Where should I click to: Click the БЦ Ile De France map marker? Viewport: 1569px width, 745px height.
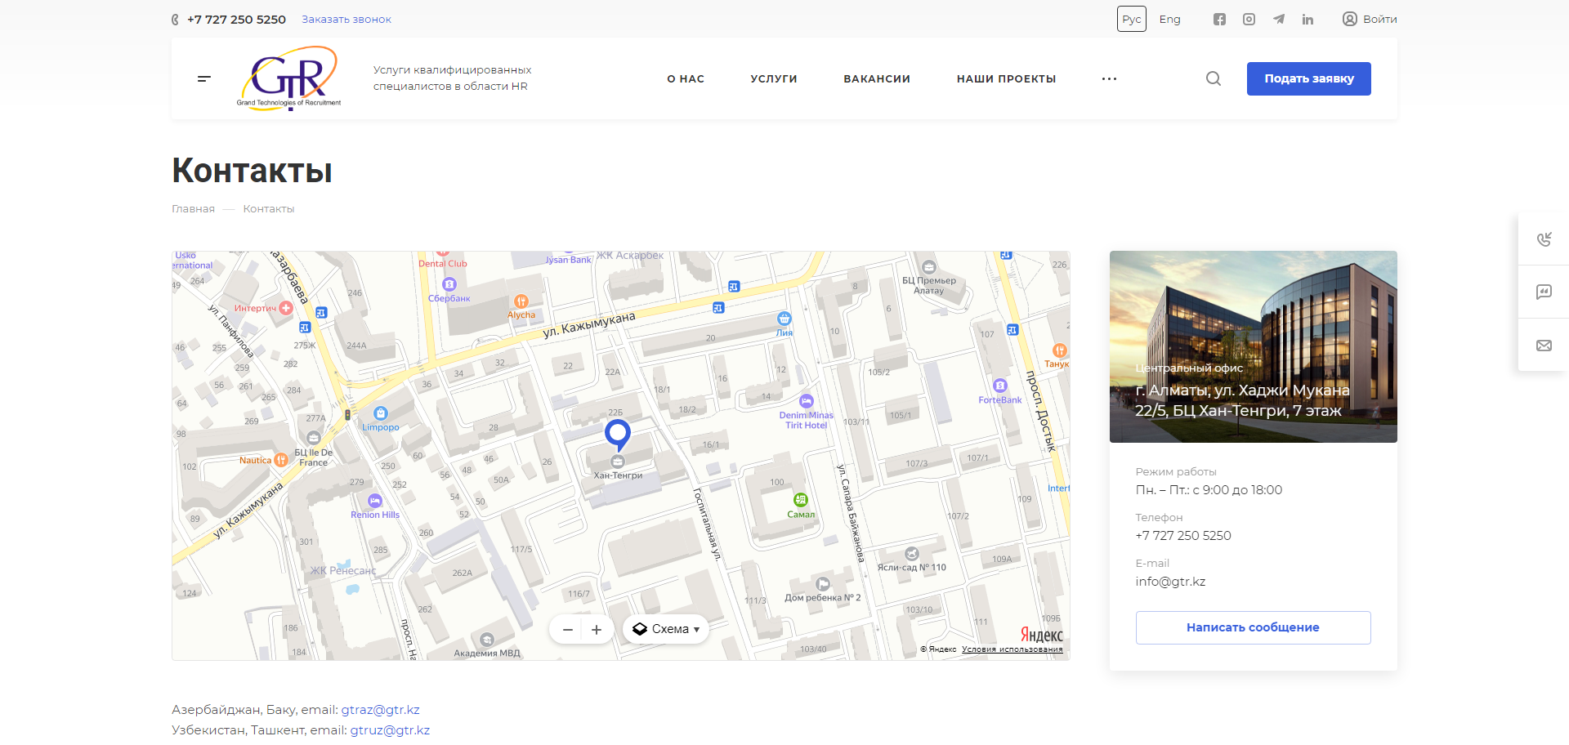(313, 438)
